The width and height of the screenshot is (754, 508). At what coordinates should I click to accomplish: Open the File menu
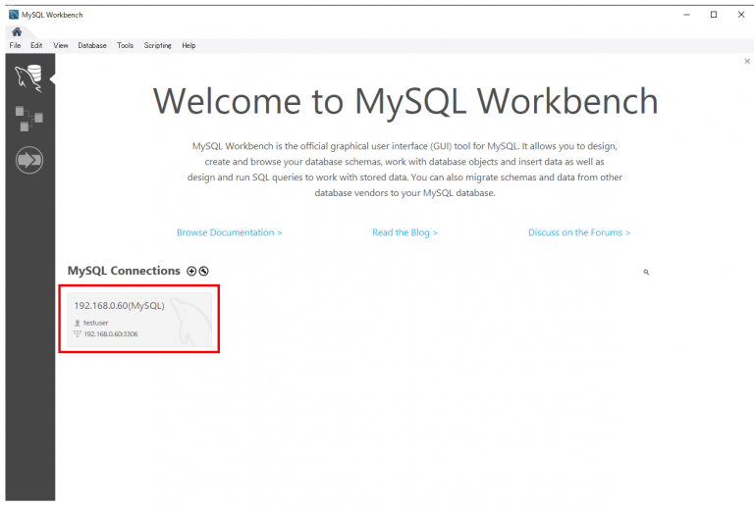pyautogui.click(x=15, y=46)
